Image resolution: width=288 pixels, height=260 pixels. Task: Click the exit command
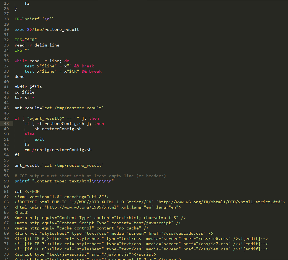[x=39, y=139]
